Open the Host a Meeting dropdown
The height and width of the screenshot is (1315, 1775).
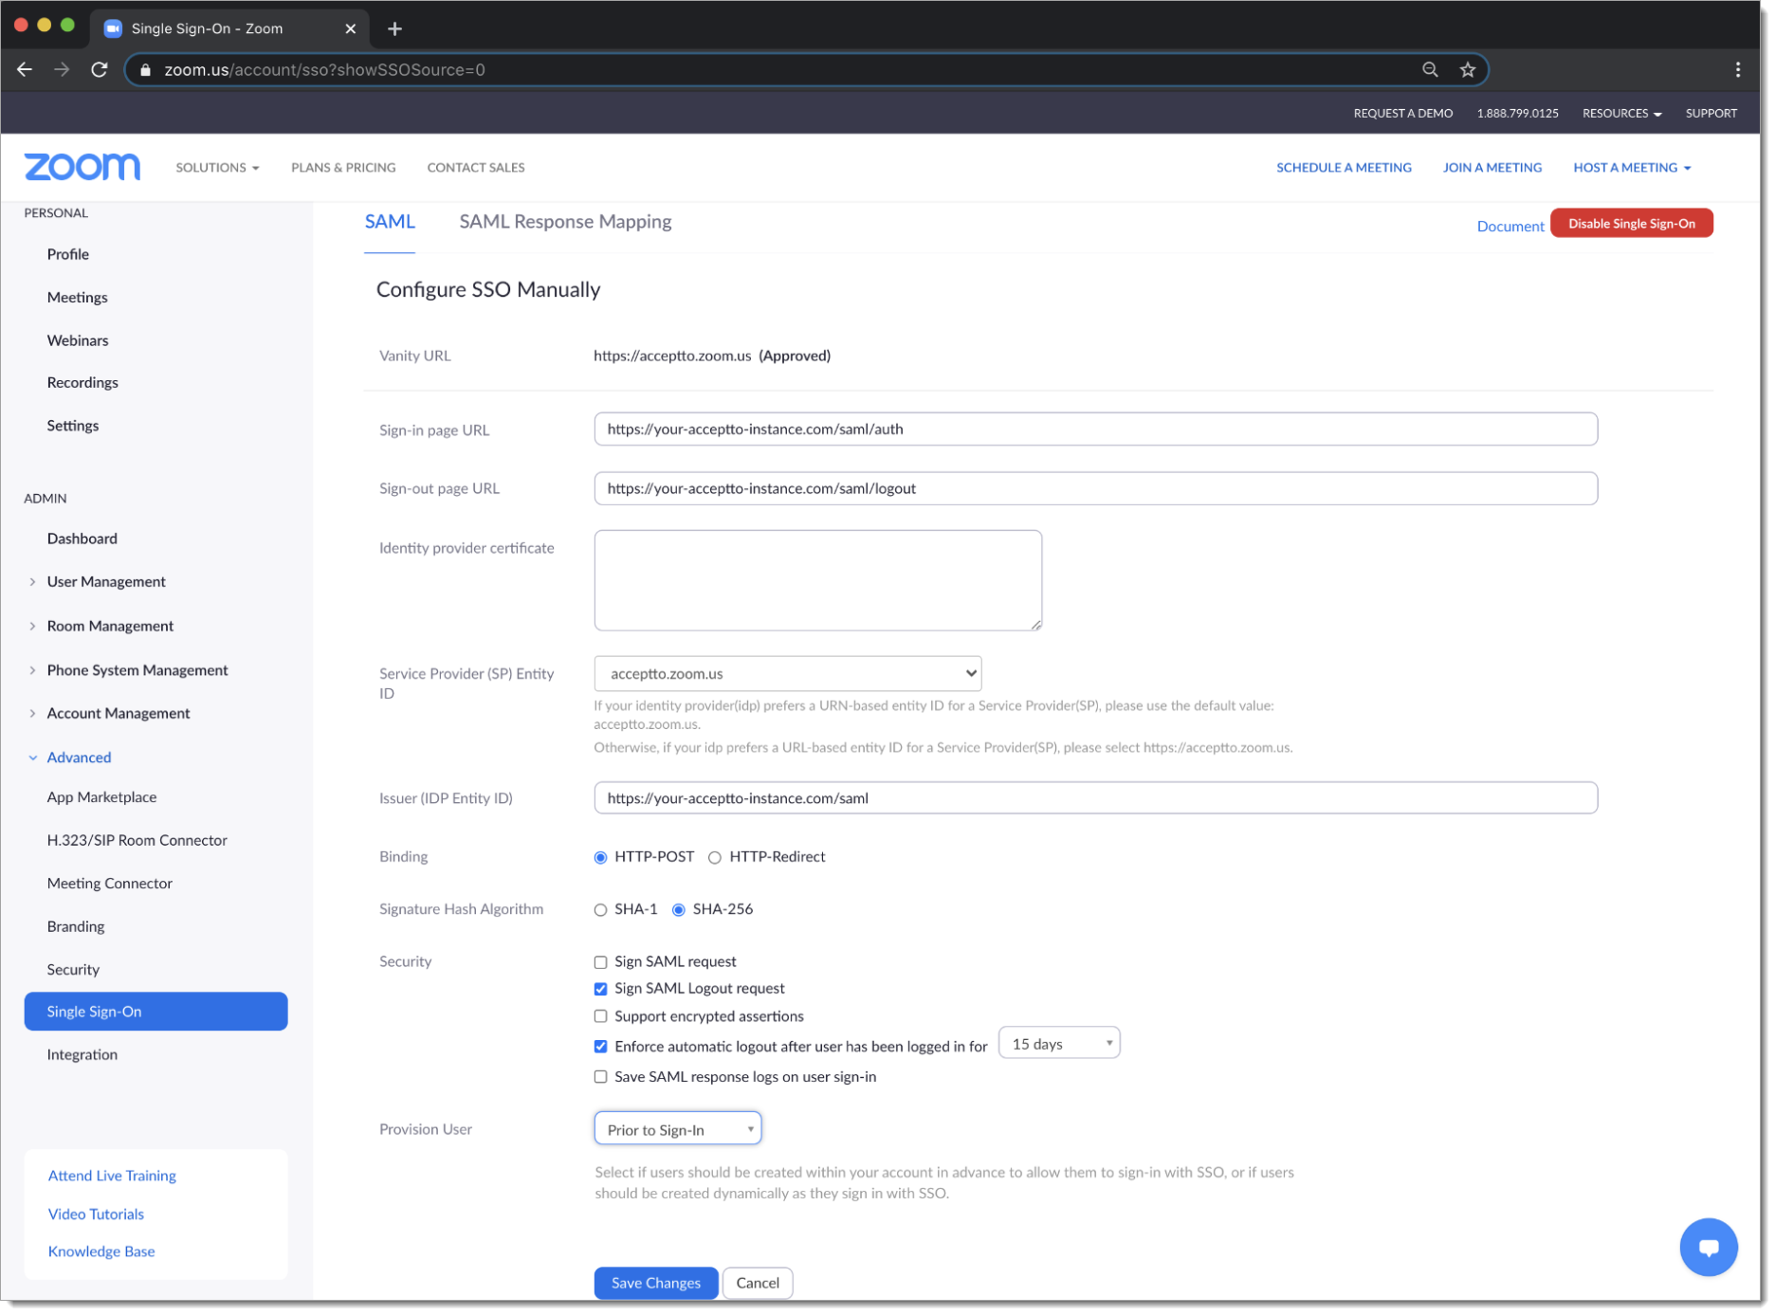tap(1632, 168)
